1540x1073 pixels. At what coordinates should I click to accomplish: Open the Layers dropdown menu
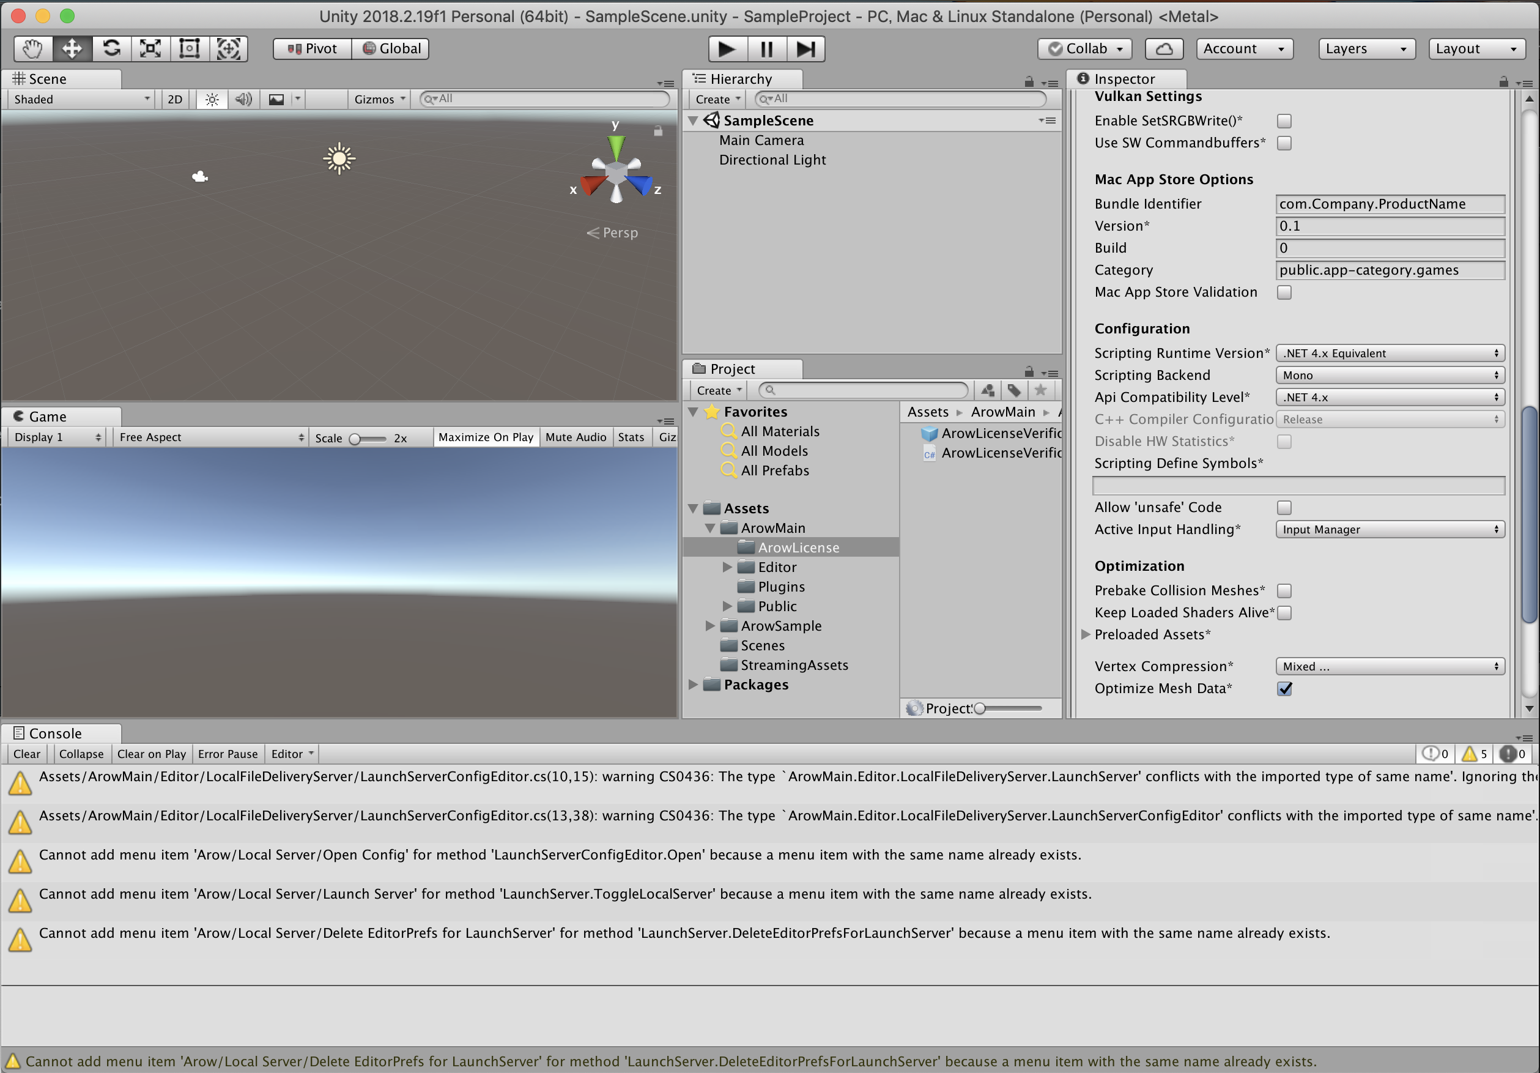tap(1366, 48)
